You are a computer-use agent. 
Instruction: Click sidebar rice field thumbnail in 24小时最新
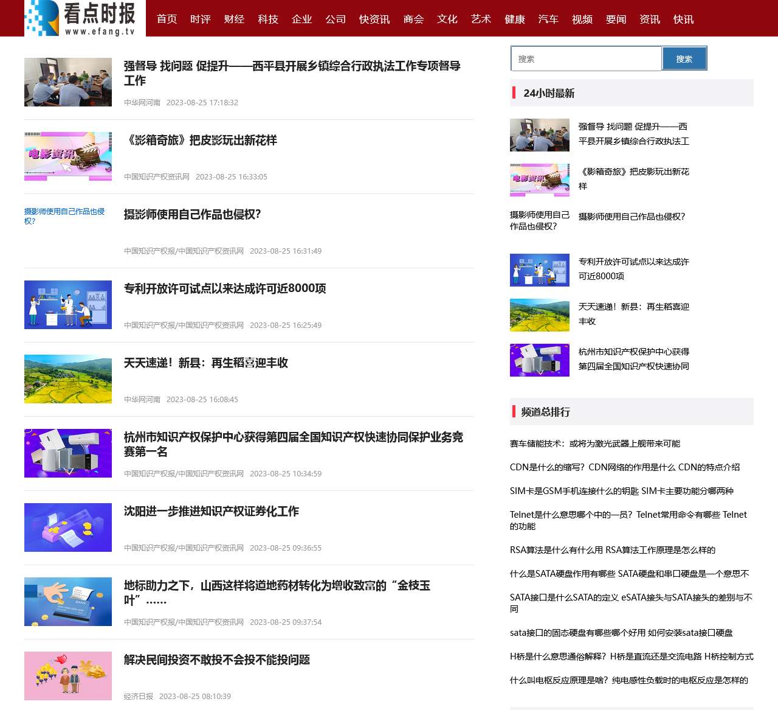pyautogui.click(x=540, y=315)
